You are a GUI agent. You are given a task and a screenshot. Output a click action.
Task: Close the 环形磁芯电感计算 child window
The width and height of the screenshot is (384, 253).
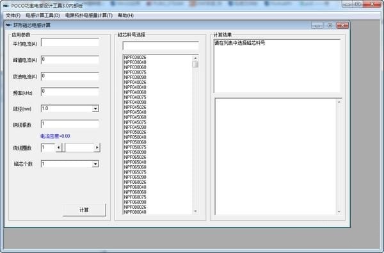(342, 25)
